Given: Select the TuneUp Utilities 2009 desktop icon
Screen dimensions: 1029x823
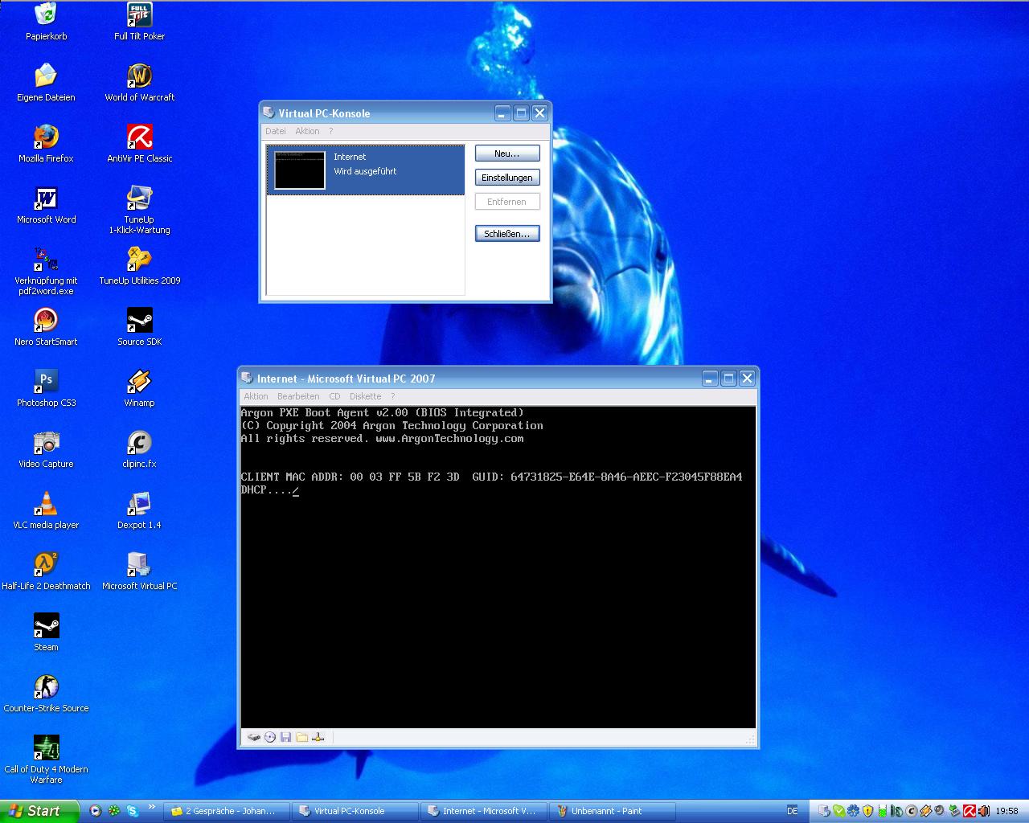Looking at the screenshot, I should click(139, 266).
